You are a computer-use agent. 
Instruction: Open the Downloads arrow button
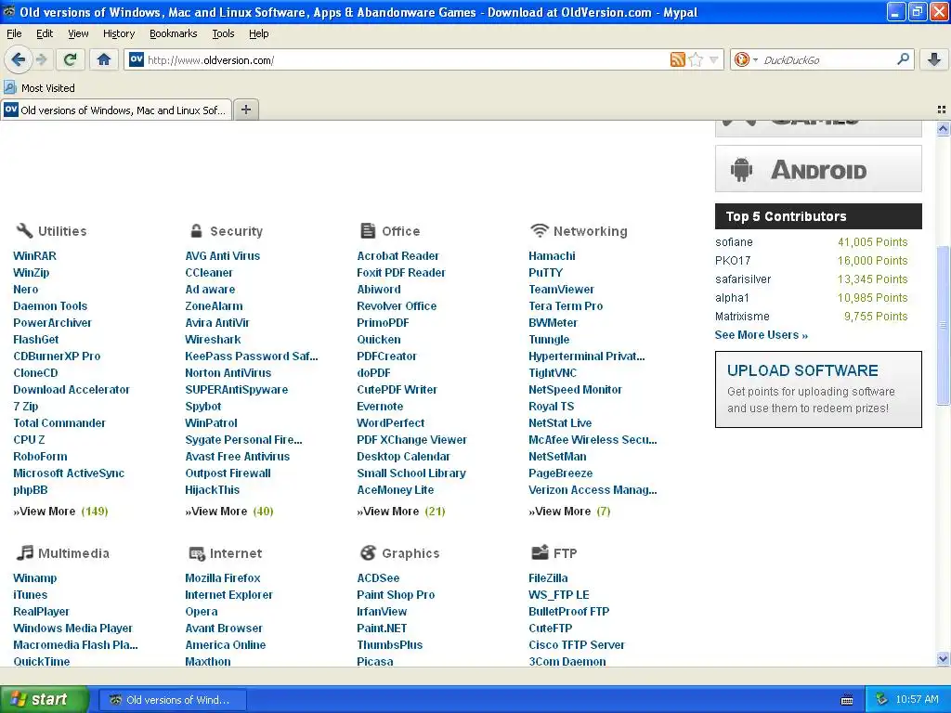[934, 59]
